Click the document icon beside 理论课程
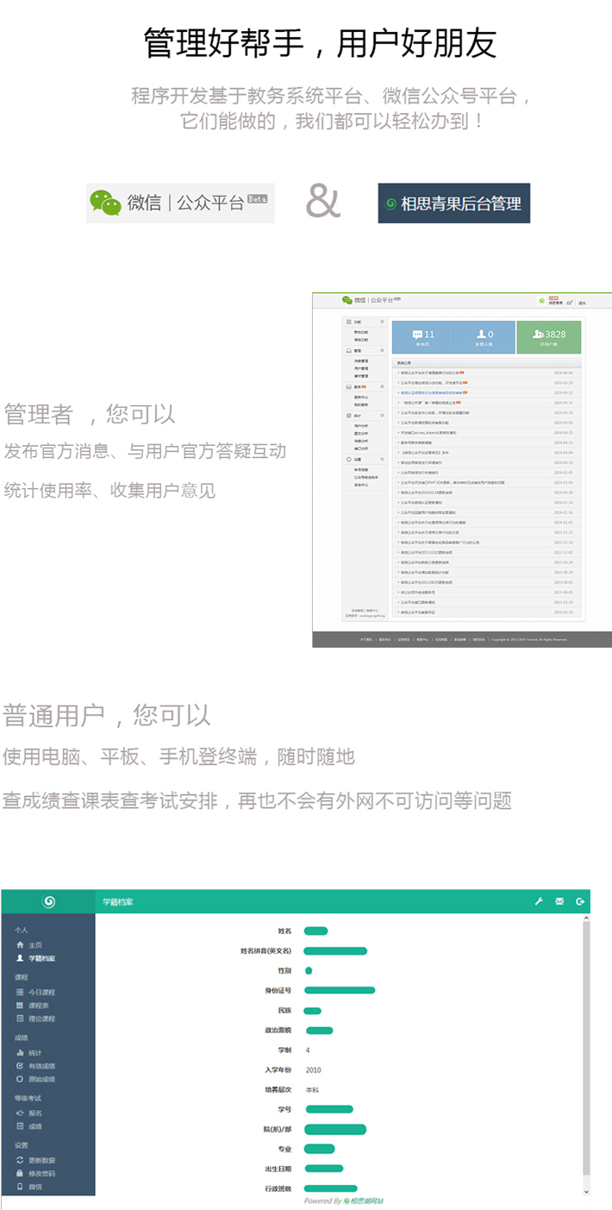The image size is (612, 1210). [x=20, y=1019]
